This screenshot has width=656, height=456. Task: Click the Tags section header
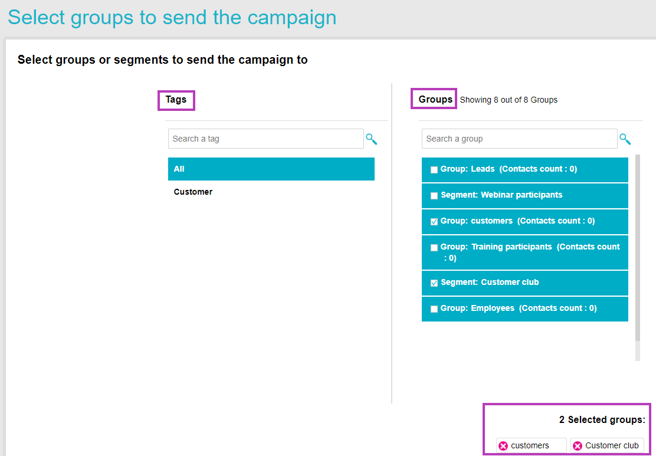pos(176,100)
